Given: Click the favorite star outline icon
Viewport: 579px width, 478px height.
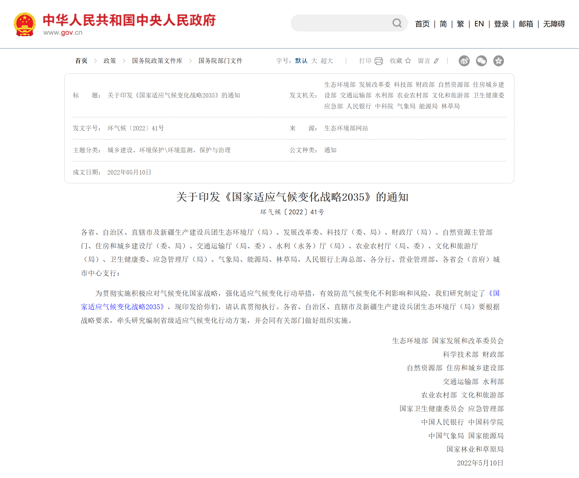Looking at the screenshot, I should (408, 61).
